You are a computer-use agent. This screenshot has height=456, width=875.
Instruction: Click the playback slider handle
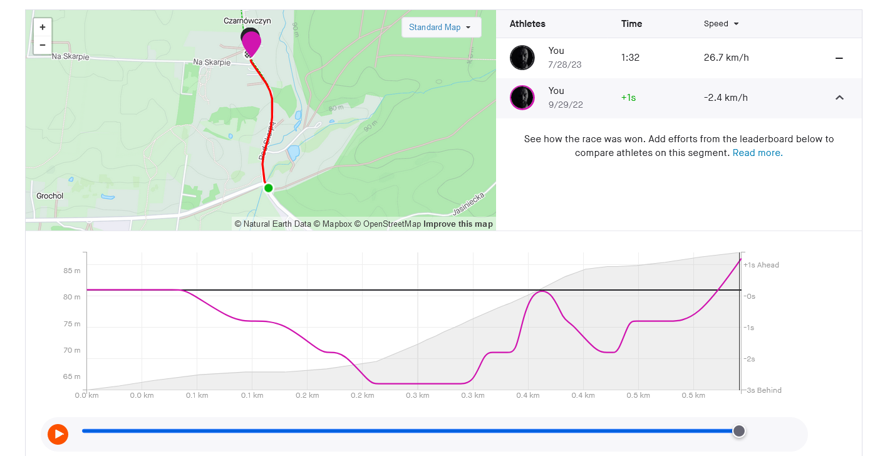[x=739, y=431]
